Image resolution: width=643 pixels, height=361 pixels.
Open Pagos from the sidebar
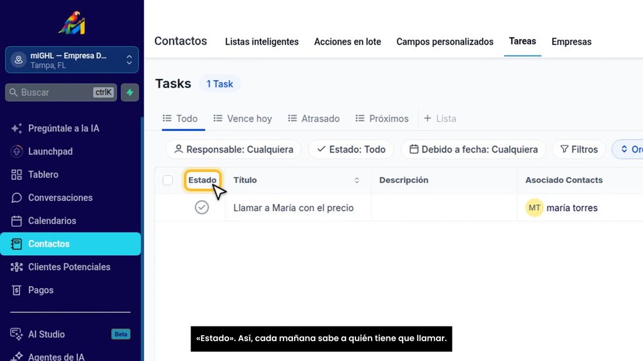click(x=71, y=290)
